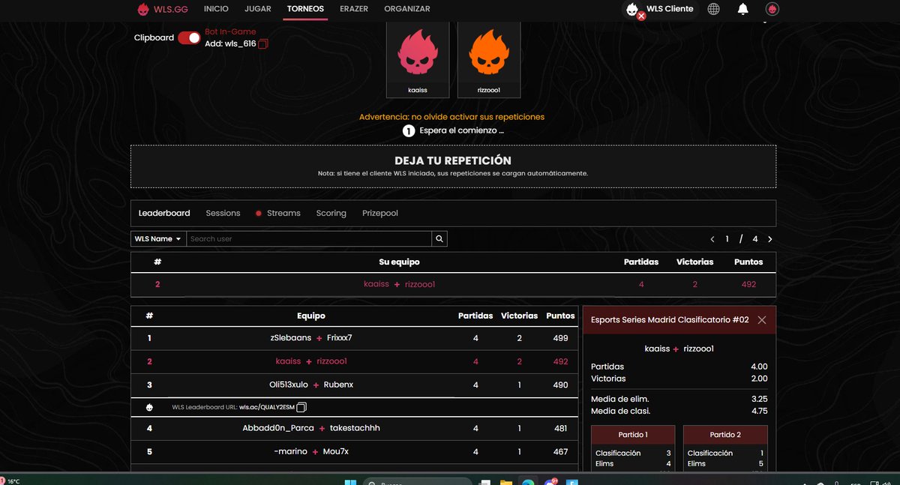This screenshot has height=485, width=900.
Task: Click kaaiss in Su equipo row
Action: [376, 284]
